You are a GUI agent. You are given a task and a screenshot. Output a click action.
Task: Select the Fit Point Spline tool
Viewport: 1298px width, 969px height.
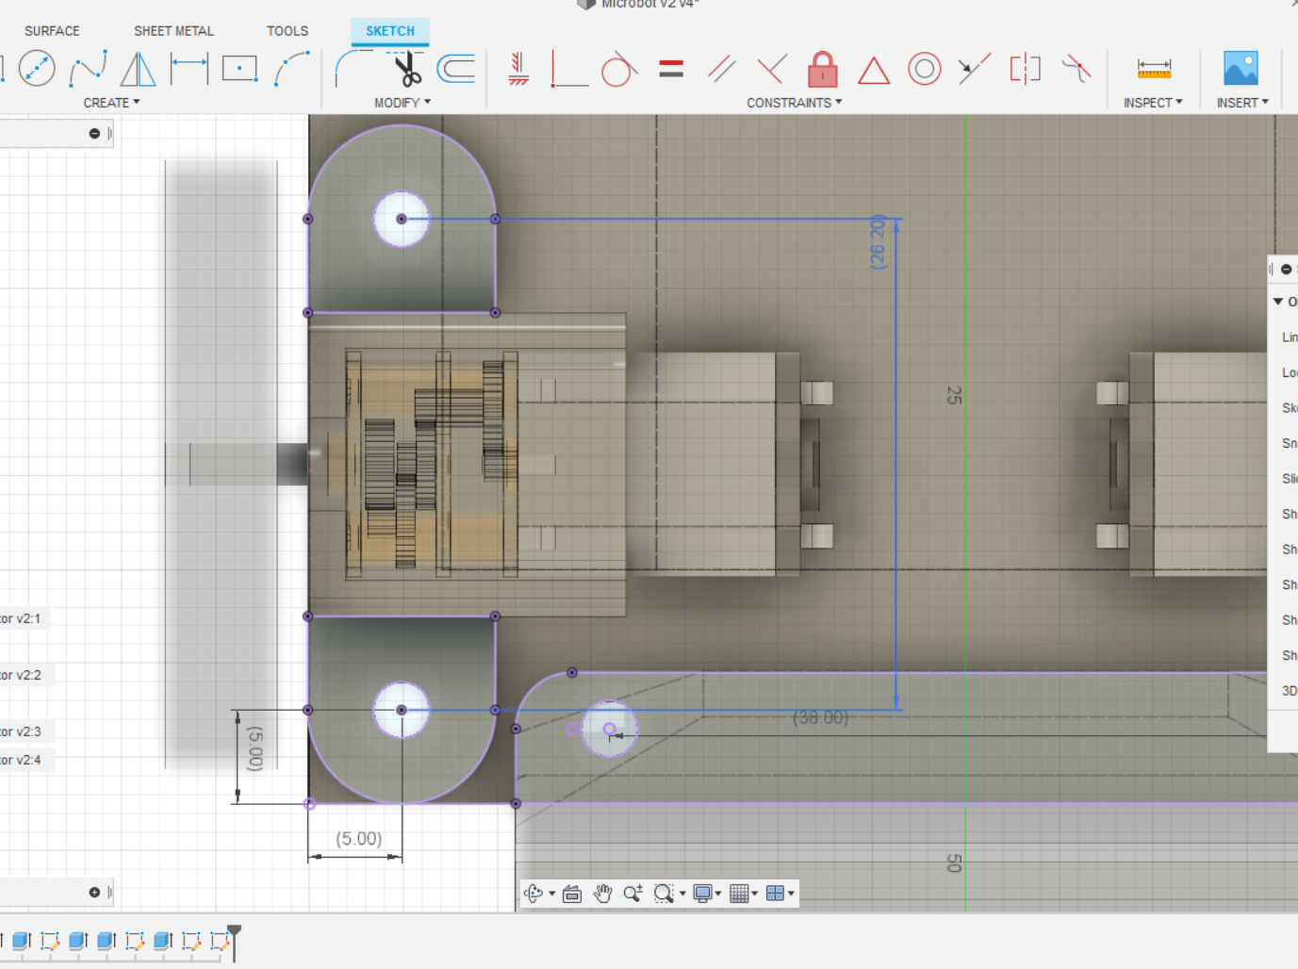88,69
